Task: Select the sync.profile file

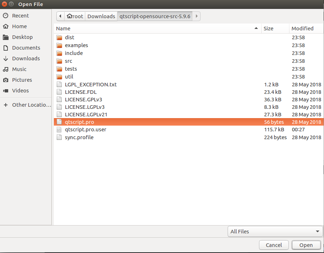Action: click(79, 137)
